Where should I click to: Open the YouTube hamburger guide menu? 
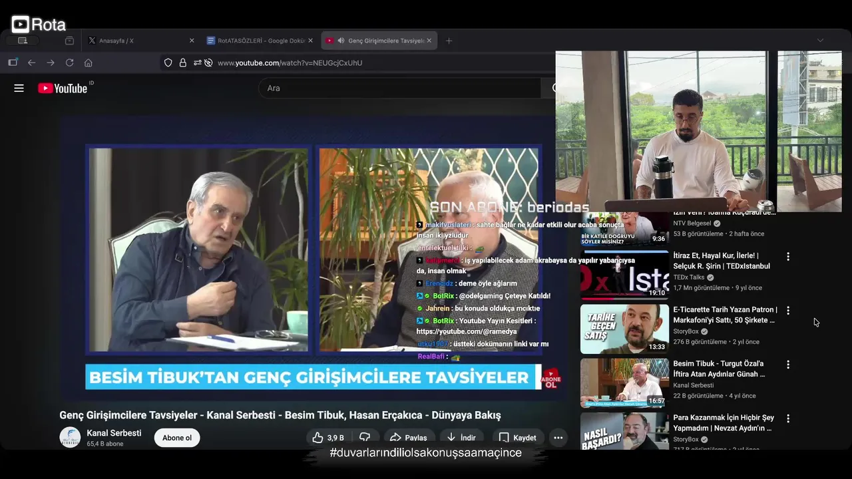coord(19,88)
